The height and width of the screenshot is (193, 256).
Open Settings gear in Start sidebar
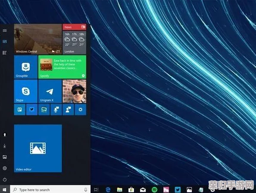tap(5, 168)
